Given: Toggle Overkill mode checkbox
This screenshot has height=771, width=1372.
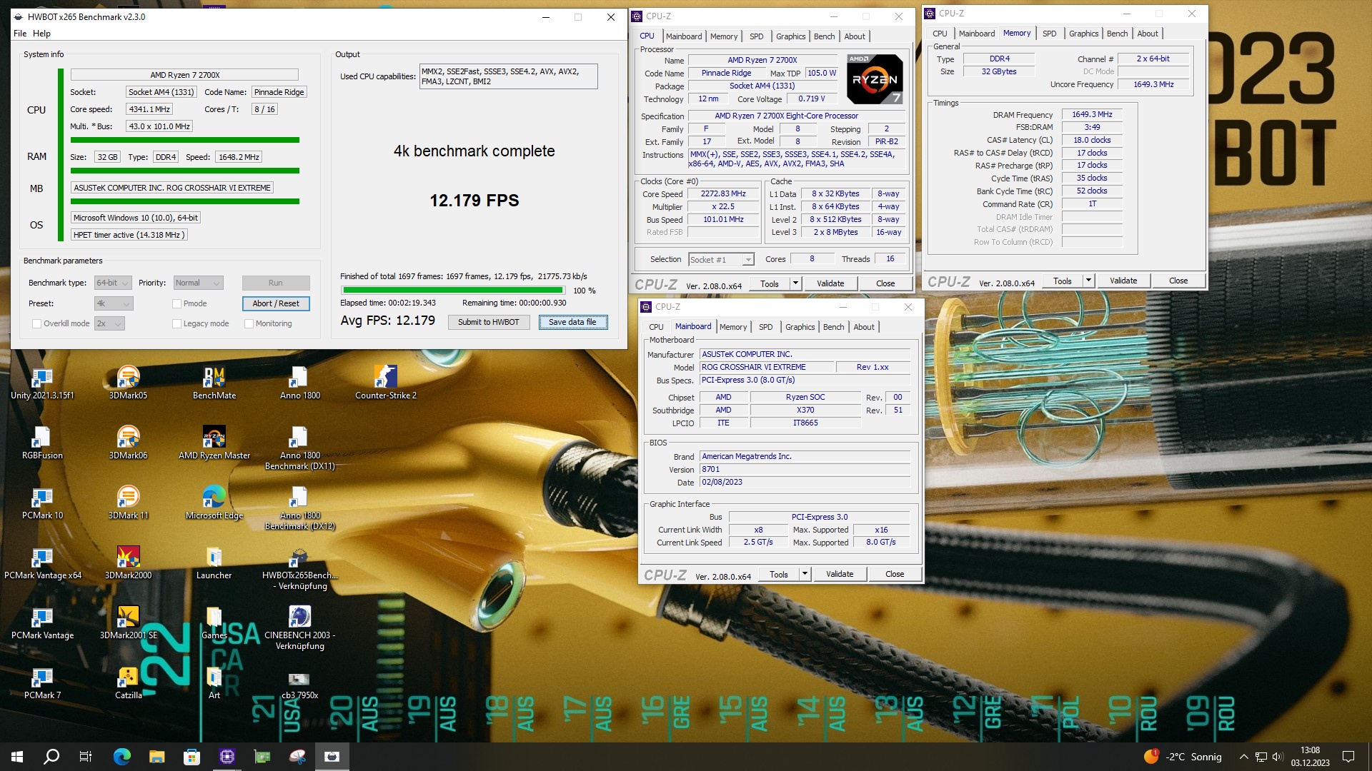Looking at the screenshot, I should tap(36, 323).
